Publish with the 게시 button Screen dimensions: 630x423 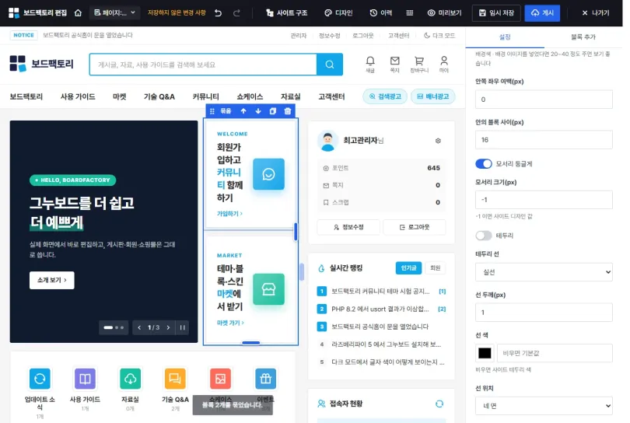542,13
